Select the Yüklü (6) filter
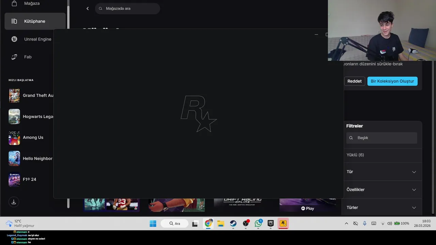The width and height of the screenshot is (436, 245). pos(355,155)
